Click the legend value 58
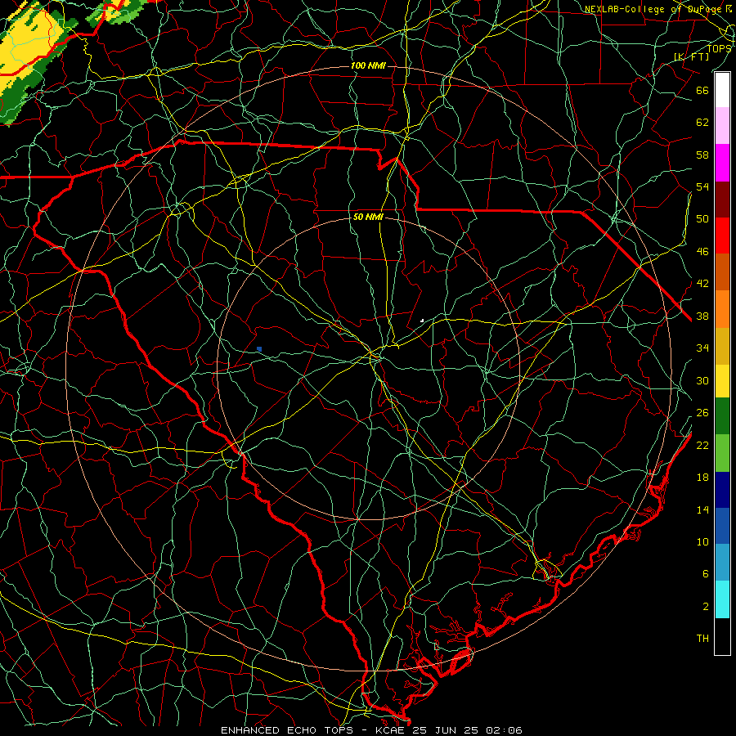Screen dimensions: 736x736 tap(702, 155)
